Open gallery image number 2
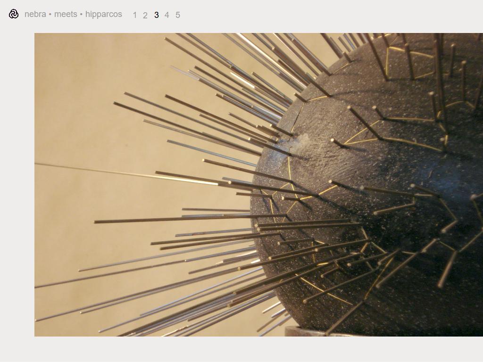 tap(145, 15)
